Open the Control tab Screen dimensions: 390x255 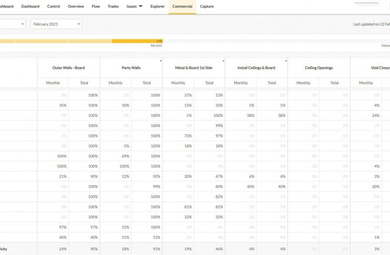pos(53,6)
